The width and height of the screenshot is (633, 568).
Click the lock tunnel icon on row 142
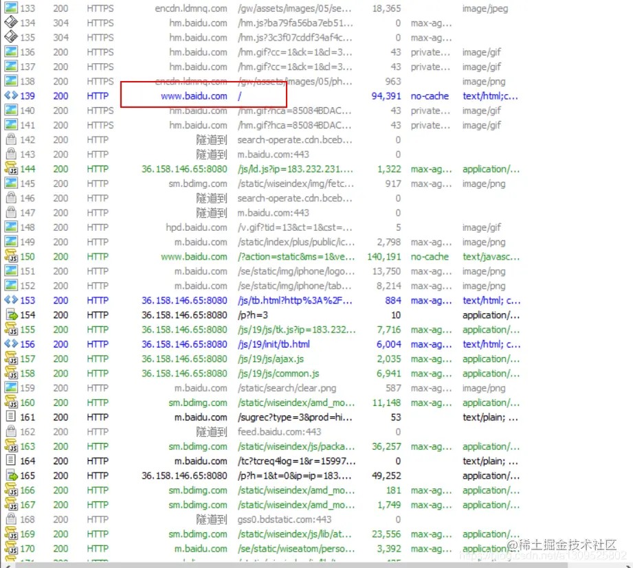point(11,139)
